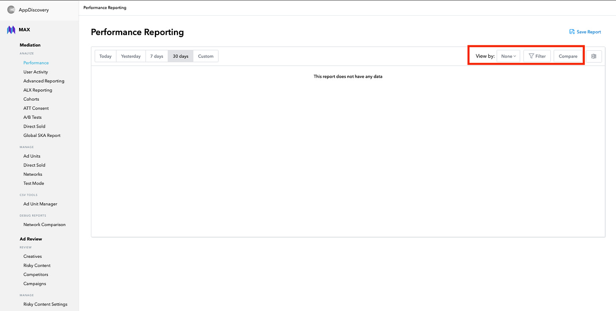Open the User Activity page

tap(36, 71)
